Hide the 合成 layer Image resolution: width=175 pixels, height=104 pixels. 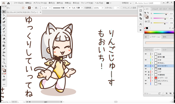146,54
